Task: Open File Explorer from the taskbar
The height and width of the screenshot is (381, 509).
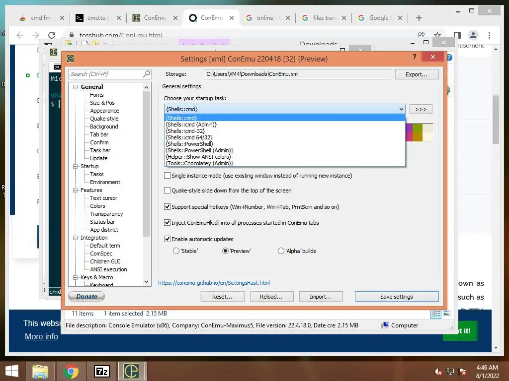Action: (x=40, y=371)
